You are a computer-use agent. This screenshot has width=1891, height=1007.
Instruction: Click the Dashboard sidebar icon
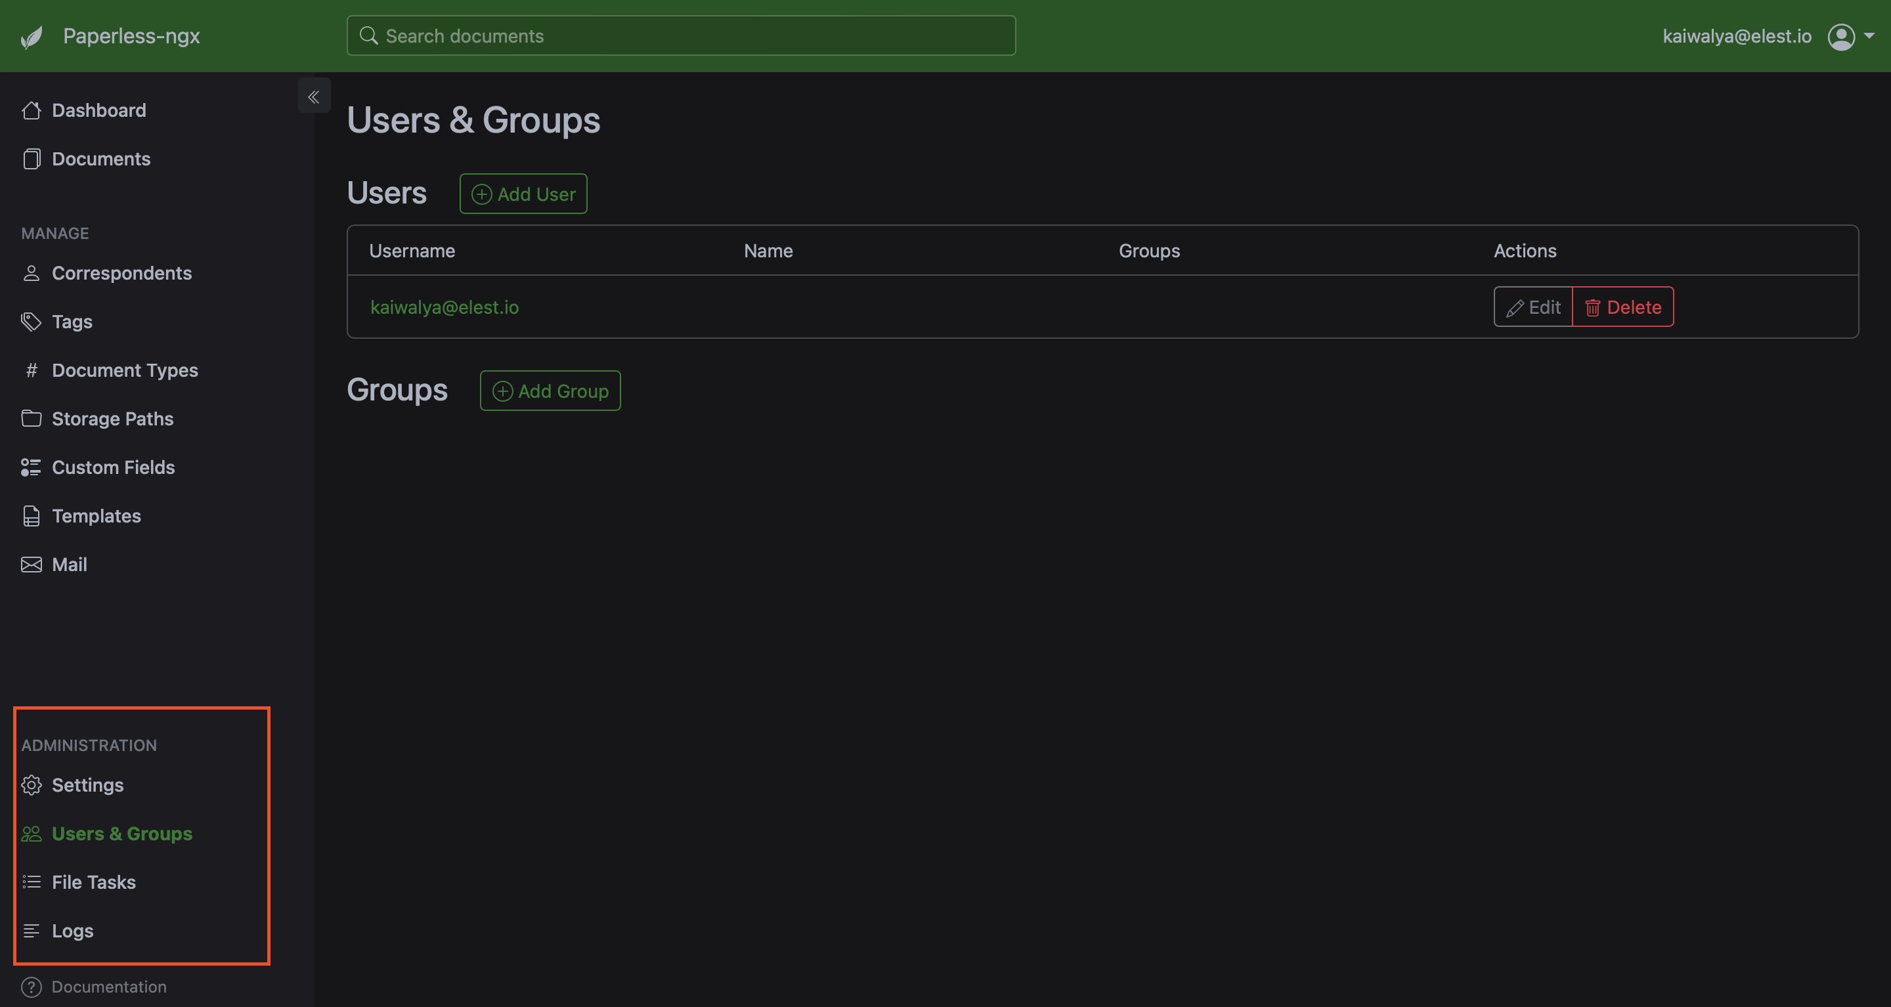click(x=30, y=110)
